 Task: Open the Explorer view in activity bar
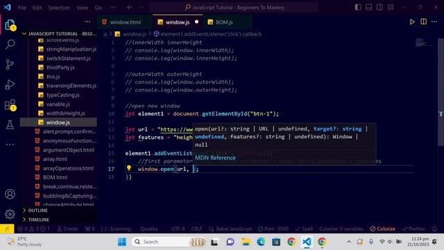[x=10, y=25]
